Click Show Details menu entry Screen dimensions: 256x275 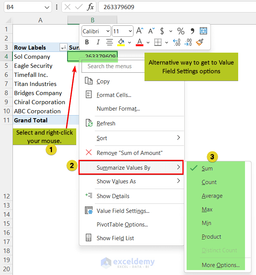132,196
